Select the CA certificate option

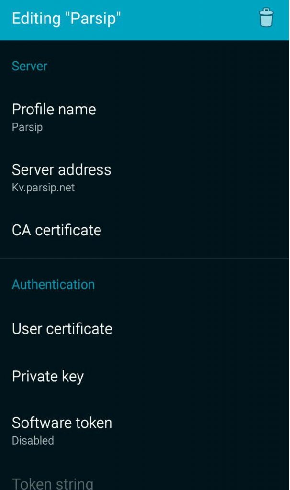[56, 230]
